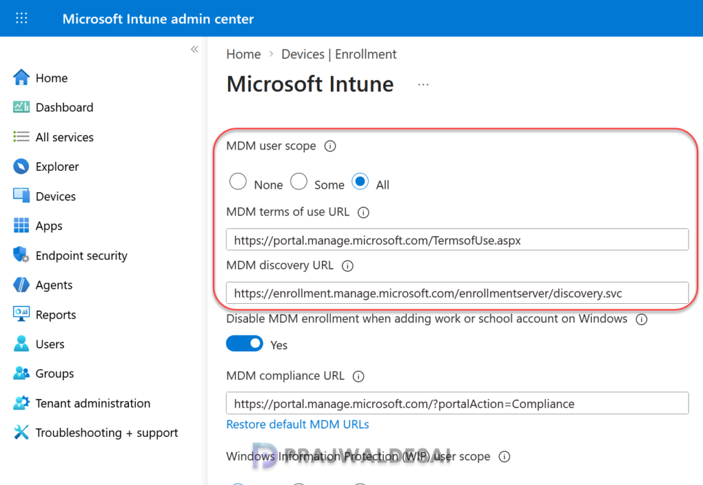Image resolution: width=703 pixels, height=485 pixels.
Task: Open Apps menu label
Action: 49,226
